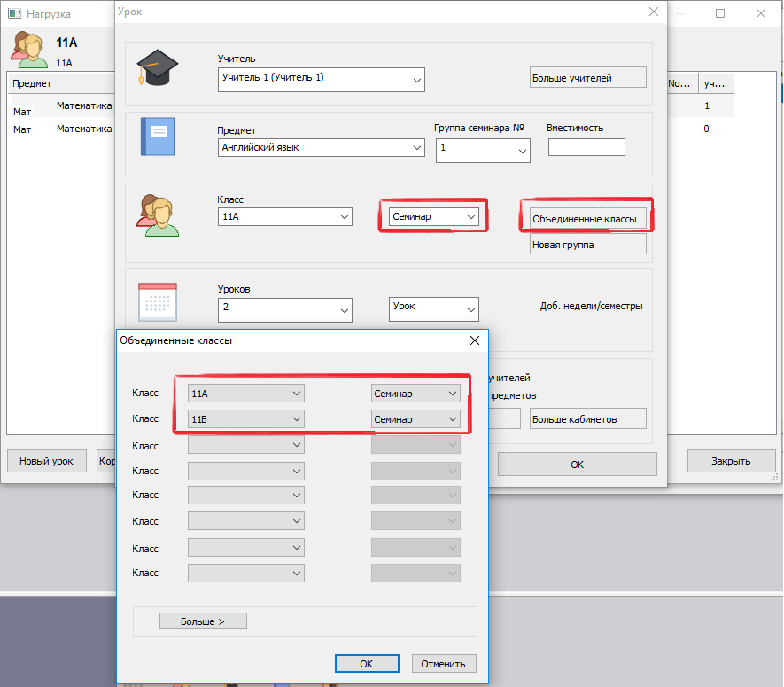Expand the Предмет dropdown showing Английский язык
The height and width of the screenshot is (687, 784).
[321, 148]
